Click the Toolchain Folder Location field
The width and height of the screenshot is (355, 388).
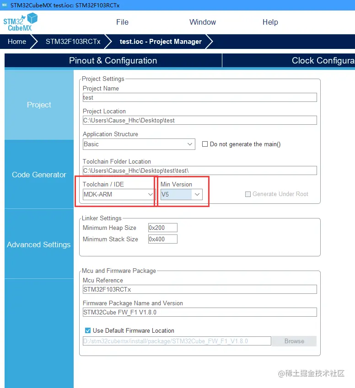[199, 170]
